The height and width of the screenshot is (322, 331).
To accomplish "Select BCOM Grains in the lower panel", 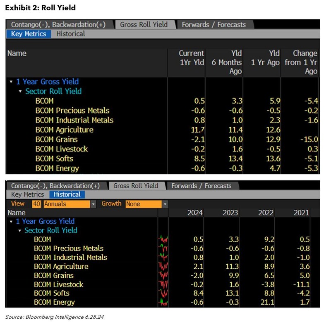I will tap(54, 276).
